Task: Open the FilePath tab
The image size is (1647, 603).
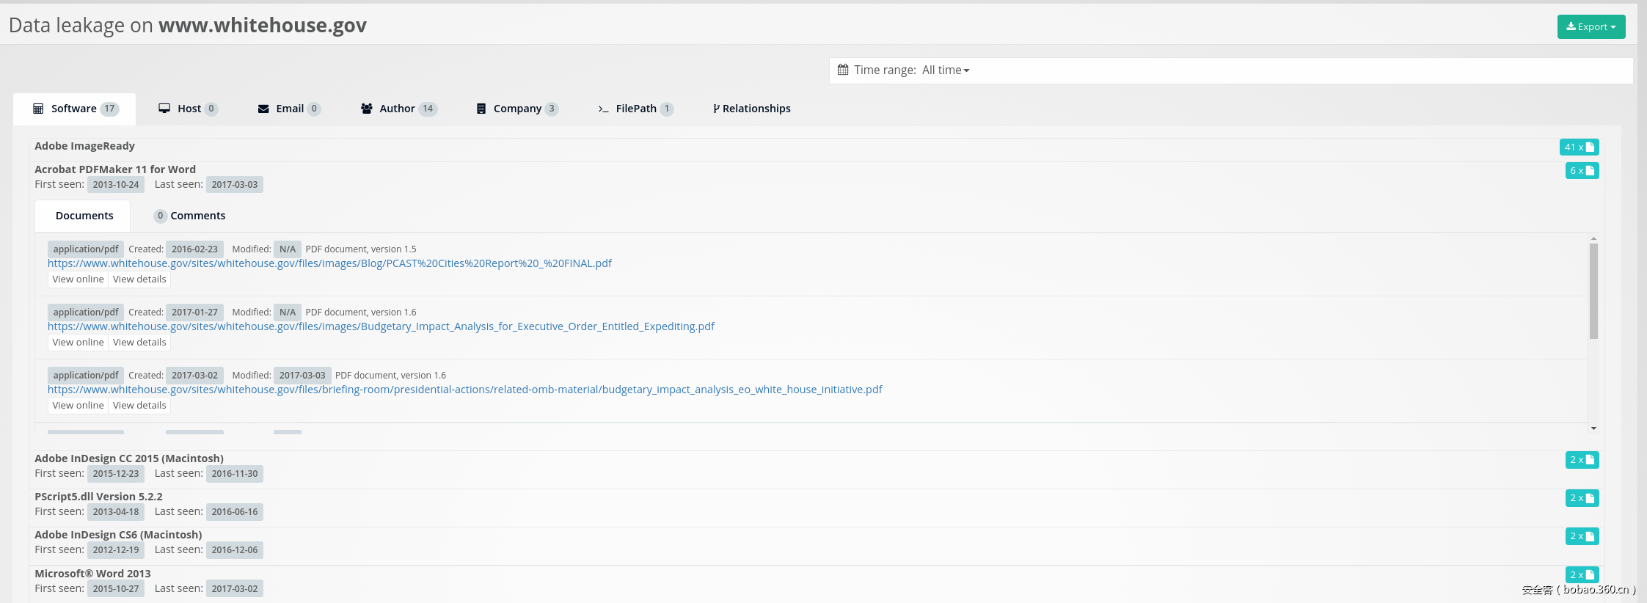Action: coord(635,109)
